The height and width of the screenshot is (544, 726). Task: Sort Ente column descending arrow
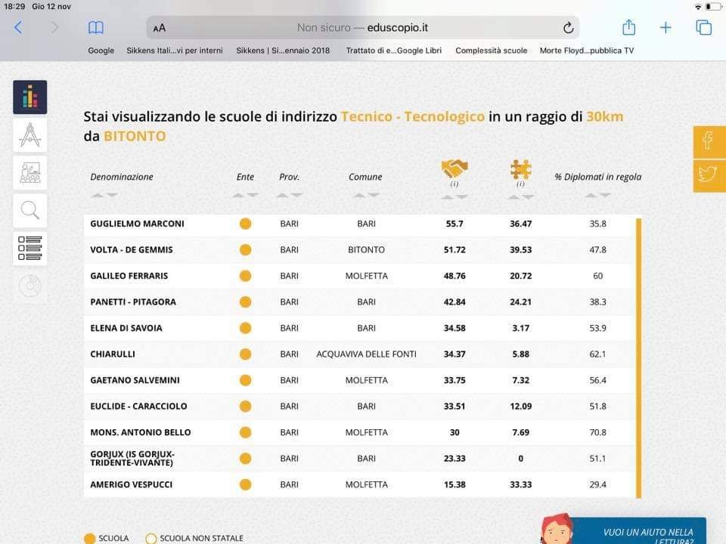[x=253, y=195]
